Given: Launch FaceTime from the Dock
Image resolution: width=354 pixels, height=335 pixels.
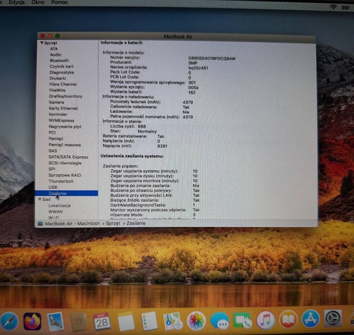Looking at the screenshot, I should coord(242,321).
